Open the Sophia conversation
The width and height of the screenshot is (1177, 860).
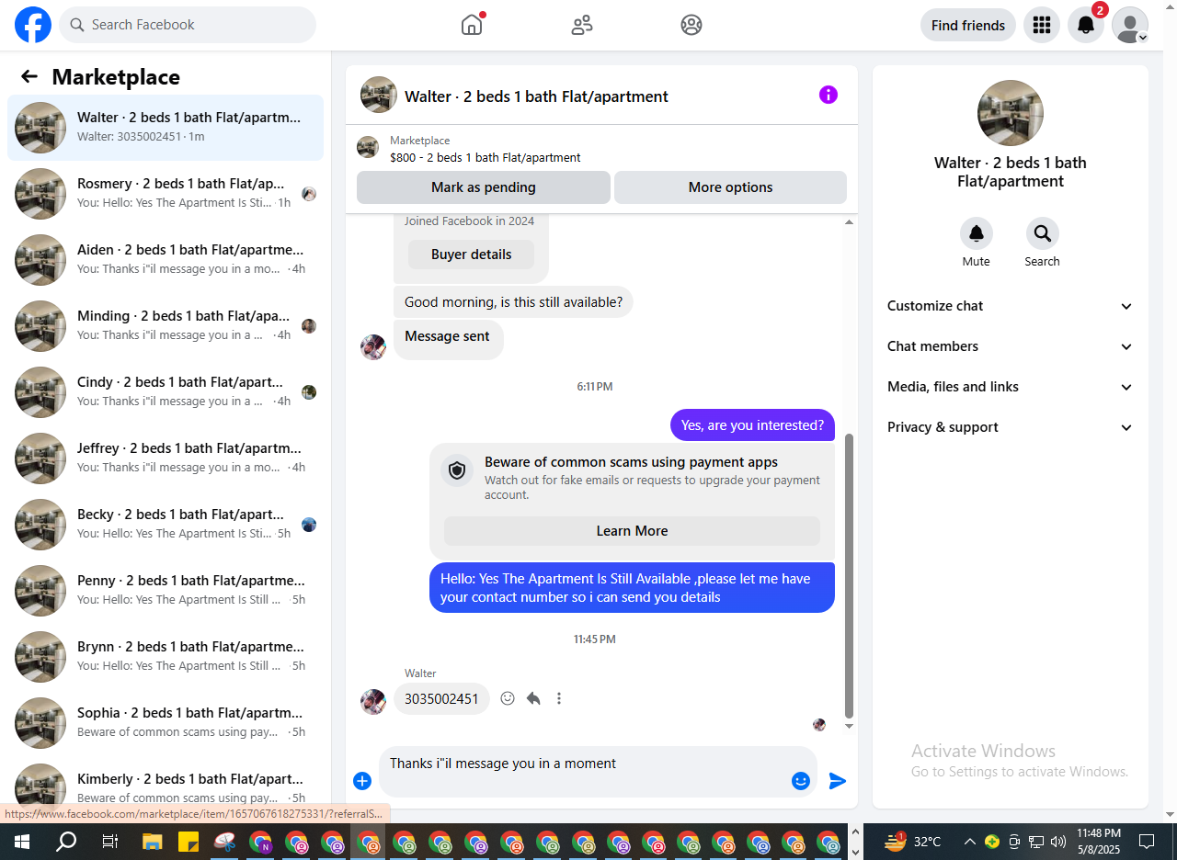[x=166, y=723]
